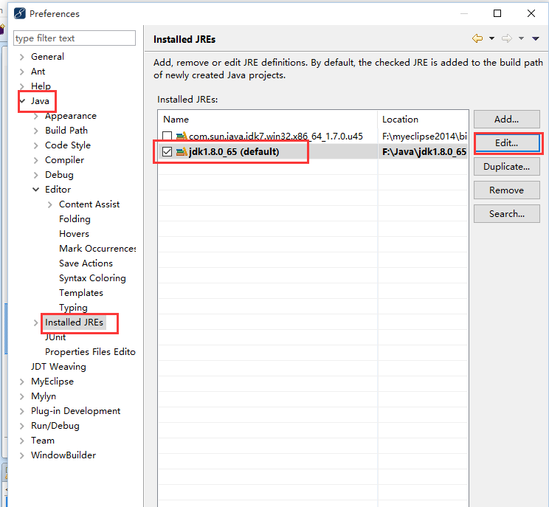Open the forward history dropdown arrow

click(522, 38)
